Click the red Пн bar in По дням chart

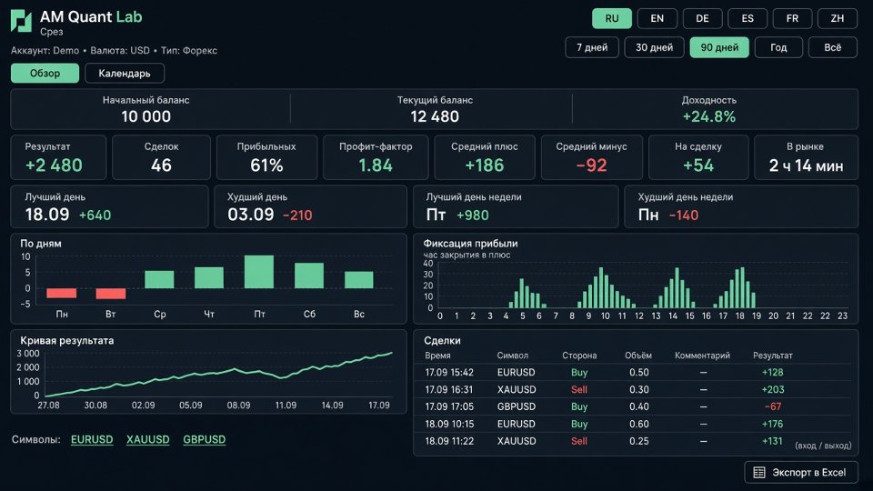(61, 294)
